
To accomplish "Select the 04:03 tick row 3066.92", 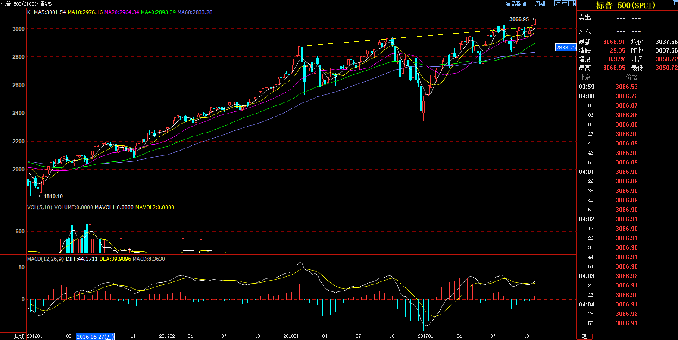I will pos(627,276).
